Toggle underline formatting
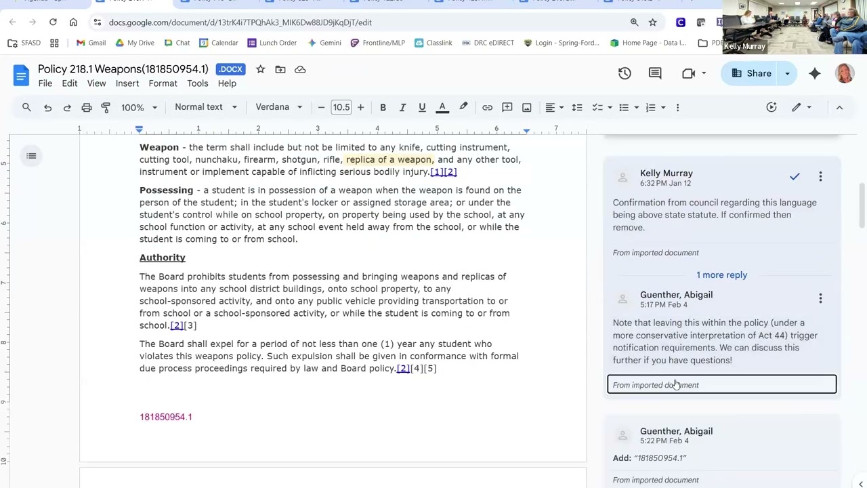 tap(422, 107)
